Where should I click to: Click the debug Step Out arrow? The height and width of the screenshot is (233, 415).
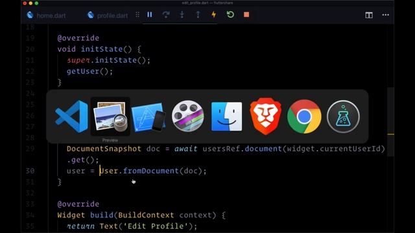click(198, 14)
